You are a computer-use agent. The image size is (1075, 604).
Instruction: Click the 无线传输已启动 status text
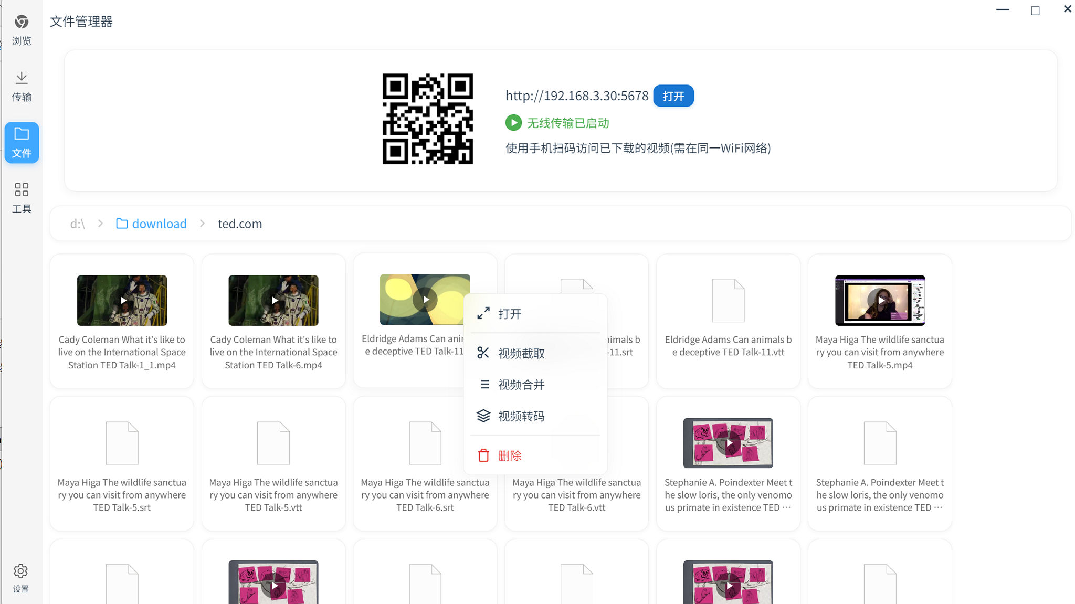(568, 123)
